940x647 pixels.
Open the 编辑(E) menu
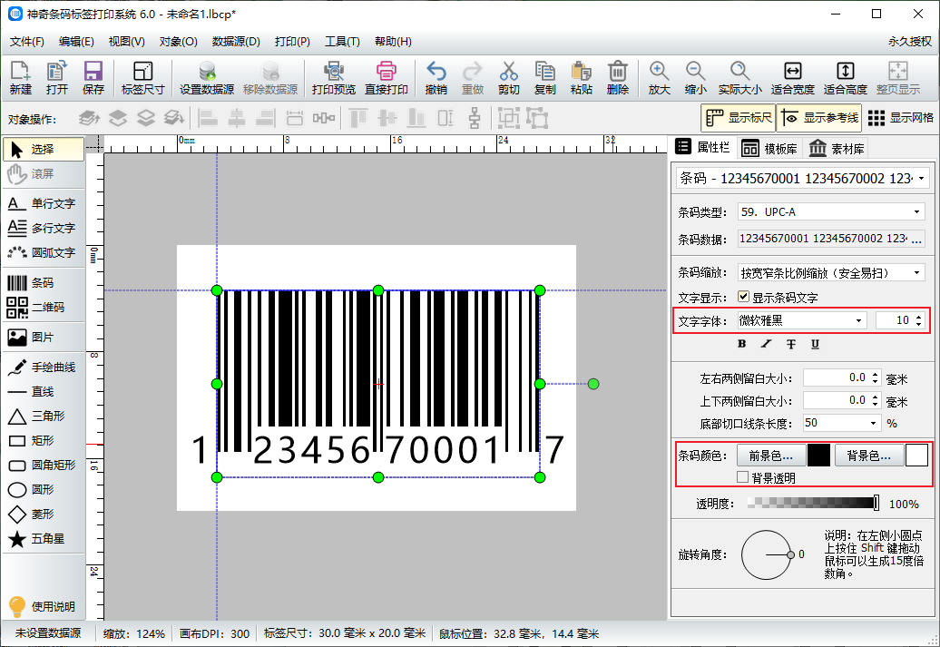pos(76,42)
